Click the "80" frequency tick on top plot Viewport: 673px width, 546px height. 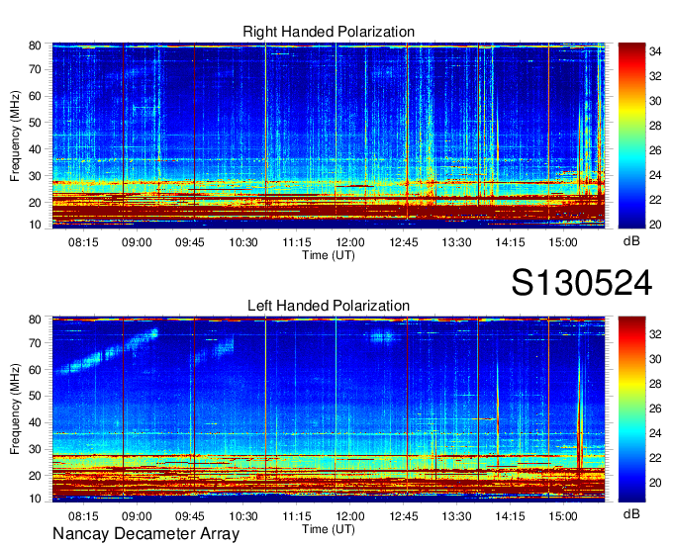pos(35,45)
